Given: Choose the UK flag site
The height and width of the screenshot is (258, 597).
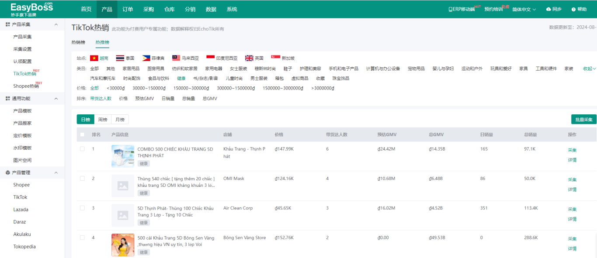Looking at the screenshot, I should 249,58.
